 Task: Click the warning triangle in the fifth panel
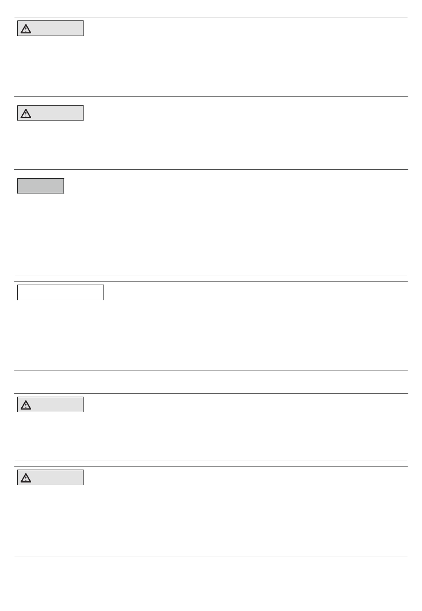pyautogui.click(x=26, y=405)
